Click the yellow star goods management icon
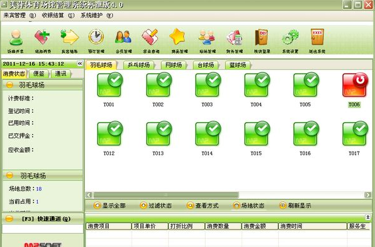This screenshot has width=375, height=247. pos(177,37)
